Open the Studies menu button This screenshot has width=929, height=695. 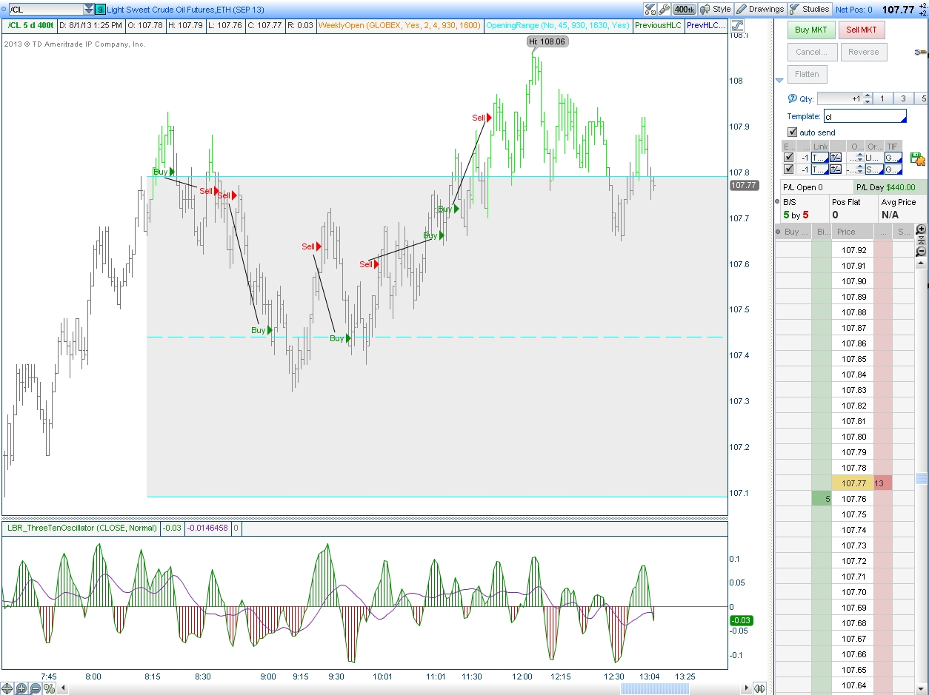pyautogui.click(x=809, y=9)
